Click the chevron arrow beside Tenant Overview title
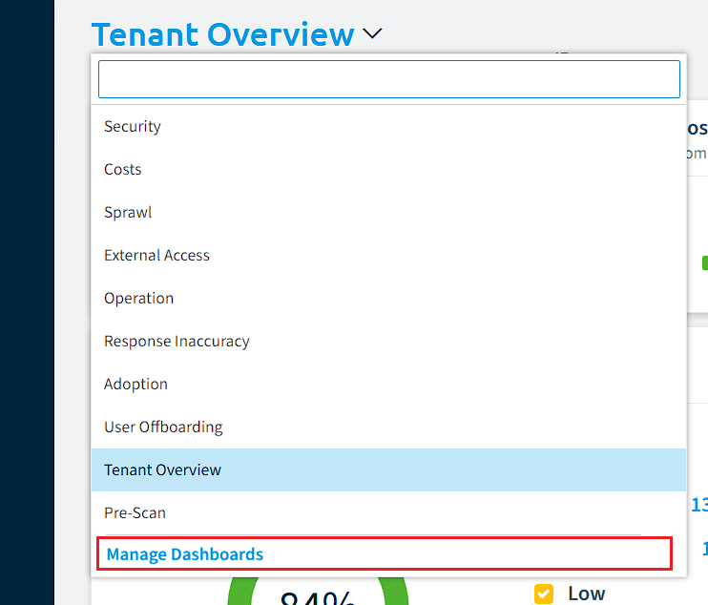 pos(372,33)
